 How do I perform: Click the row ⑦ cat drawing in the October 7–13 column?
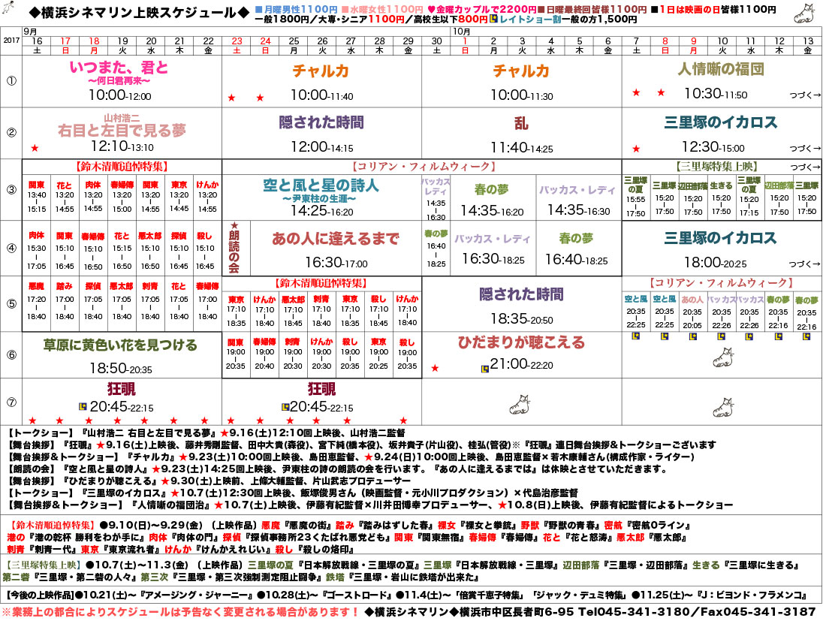pyautogui.click(x=722, y=407)
